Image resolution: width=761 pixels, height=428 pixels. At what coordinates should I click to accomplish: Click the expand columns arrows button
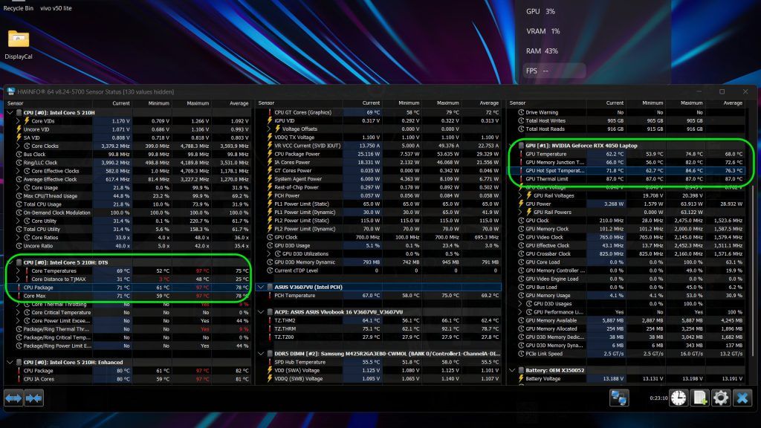point(13,398)
